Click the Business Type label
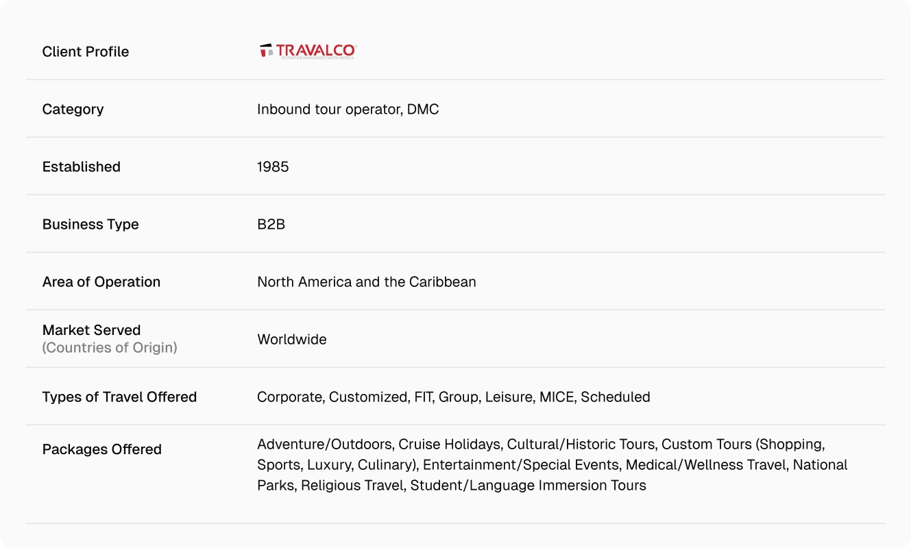 pos(90,224)
